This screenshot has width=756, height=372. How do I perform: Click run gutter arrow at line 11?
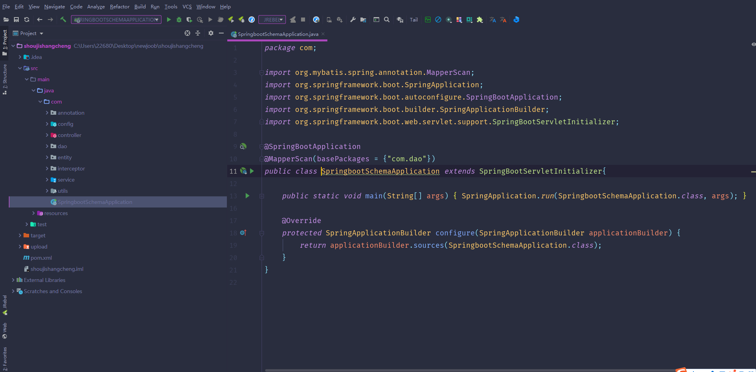(x=252, y=171)
